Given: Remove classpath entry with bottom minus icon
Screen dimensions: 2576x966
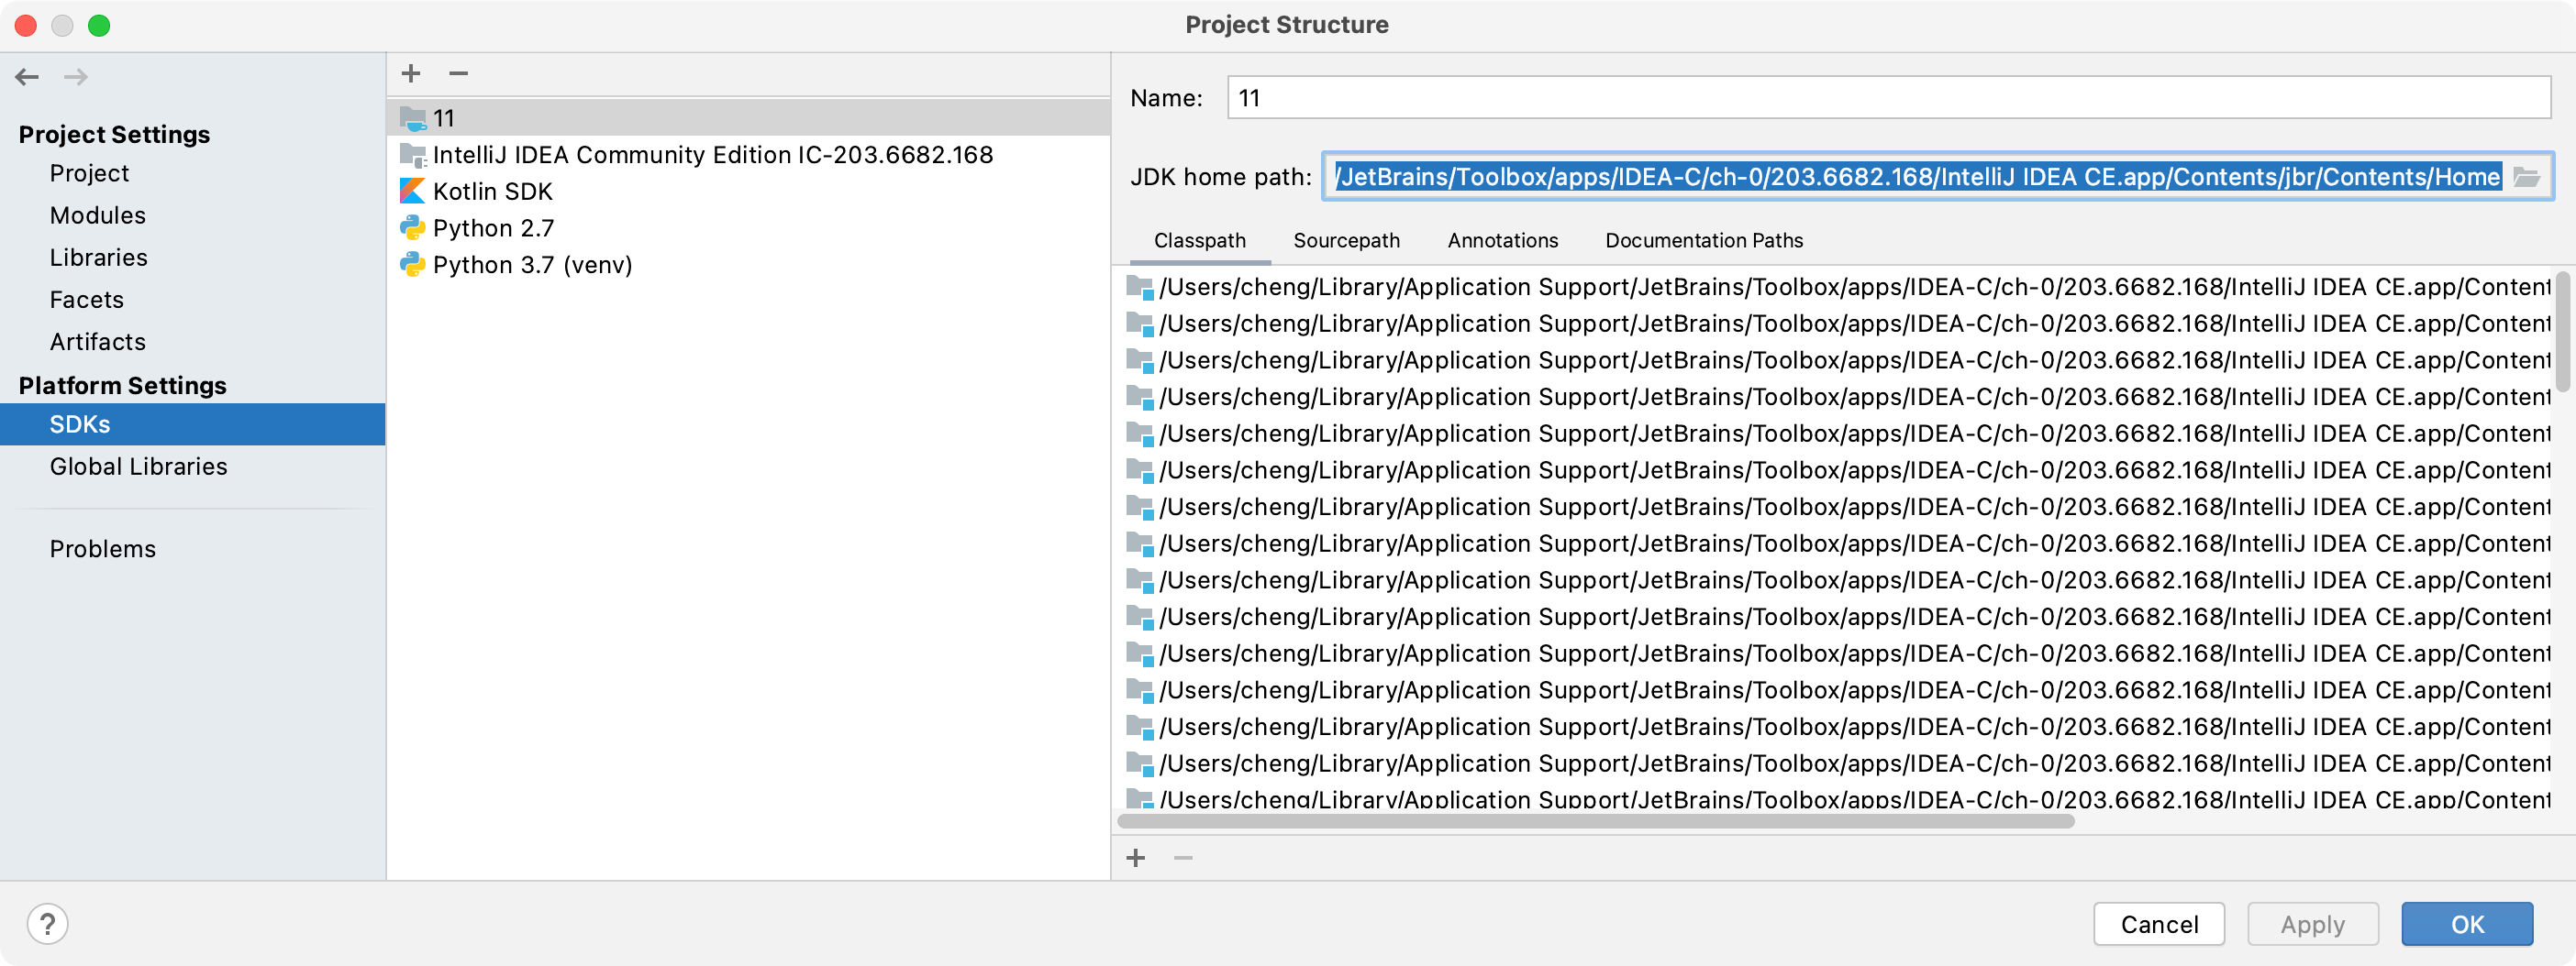Looking at the screenshot, I should [1183, 858].
